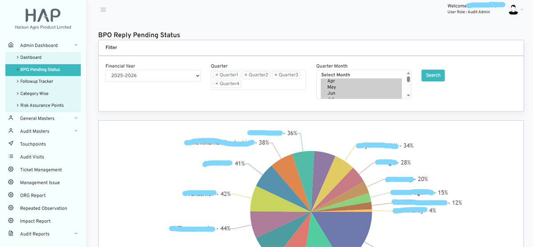
Task: Click the hamburger menu icon
Action: pos(103,9)
